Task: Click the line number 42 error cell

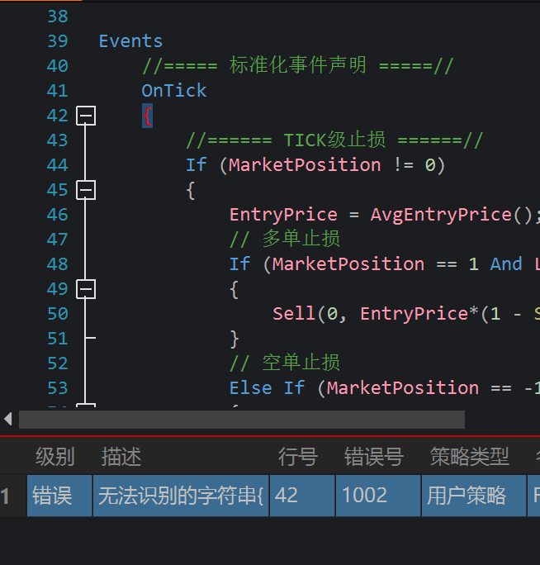Action: click(x=301, y=496)
